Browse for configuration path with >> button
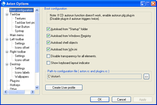 click(146, 77)
